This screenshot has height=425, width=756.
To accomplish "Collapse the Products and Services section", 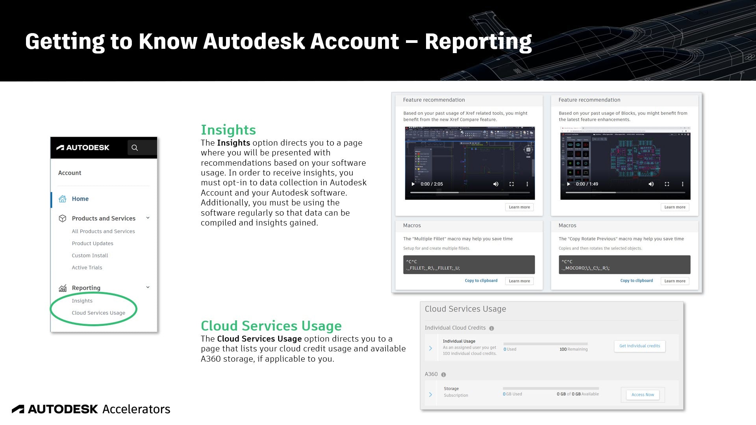I will point(148,218).
